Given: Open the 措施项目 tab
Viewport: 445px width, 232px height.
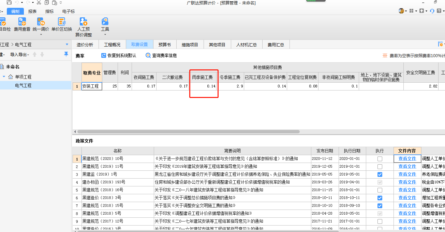Looking at the screenshot, I should pos(190,45).
